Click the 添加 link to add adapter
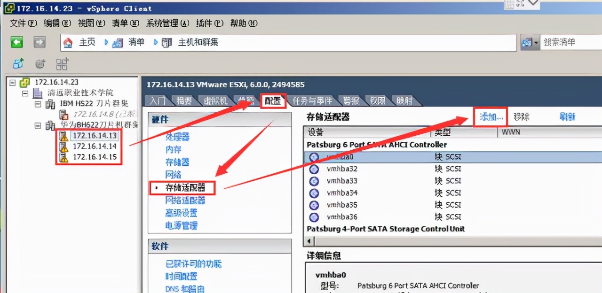This screenshot has width=602, height=293. click(x=489, y=116)
